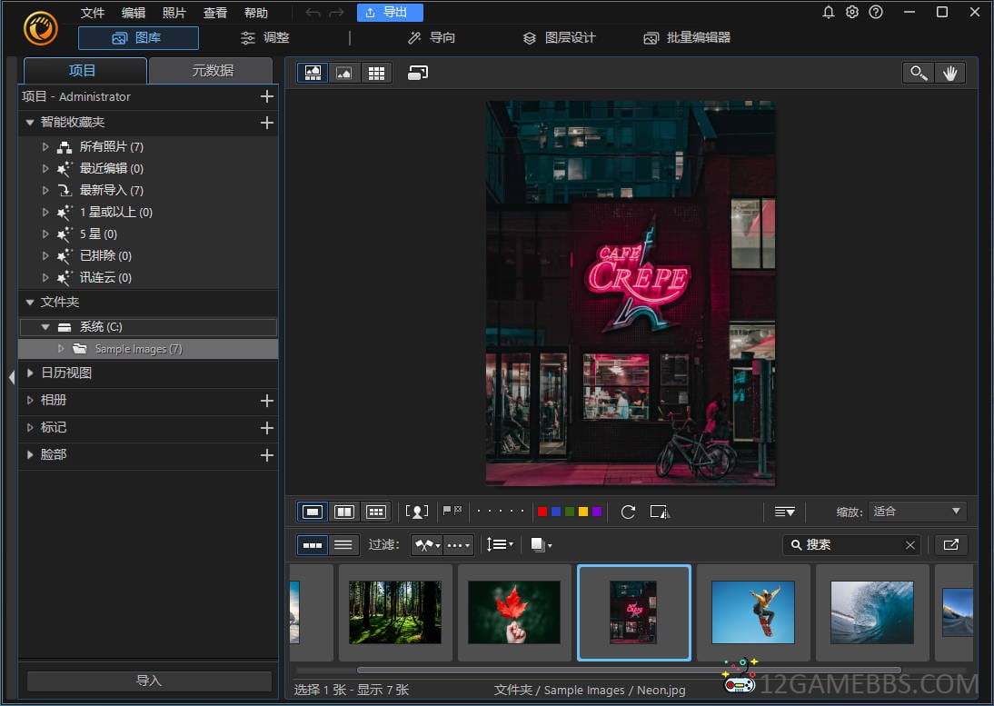Switch to the 元数据 tab
The width and height of the screenshot is (994, 706).
coord(212,70)
